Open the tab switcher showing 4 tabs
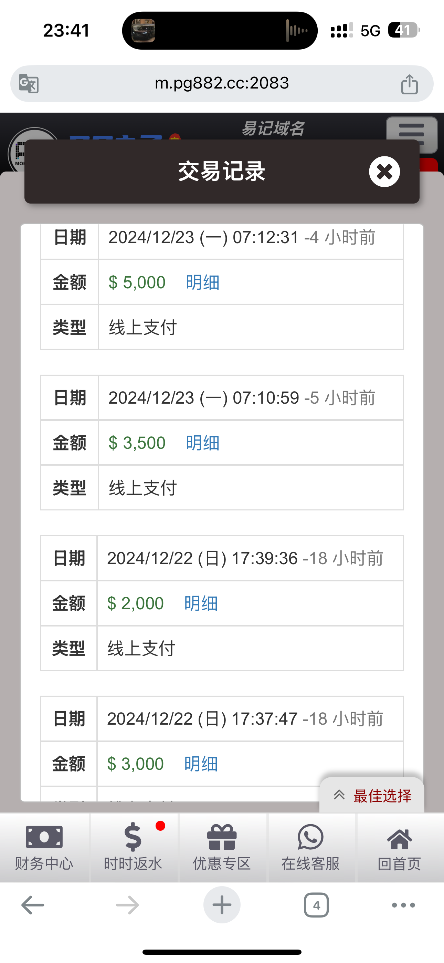This screenshot has width=444, height=963. [316, 905]
